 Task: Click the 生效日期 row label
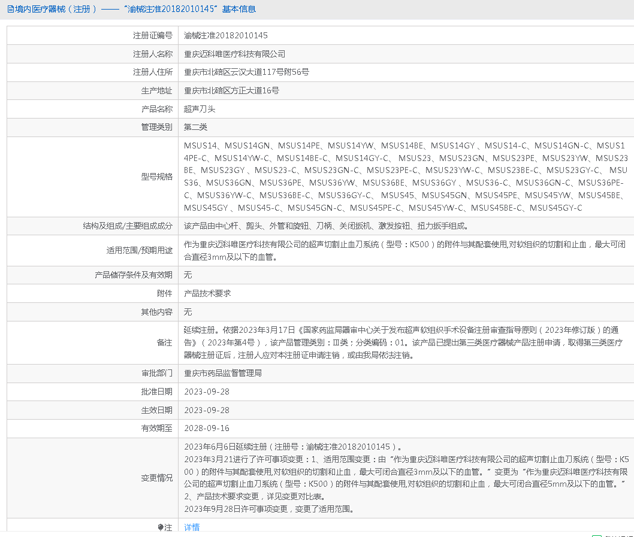click(156, 410)
